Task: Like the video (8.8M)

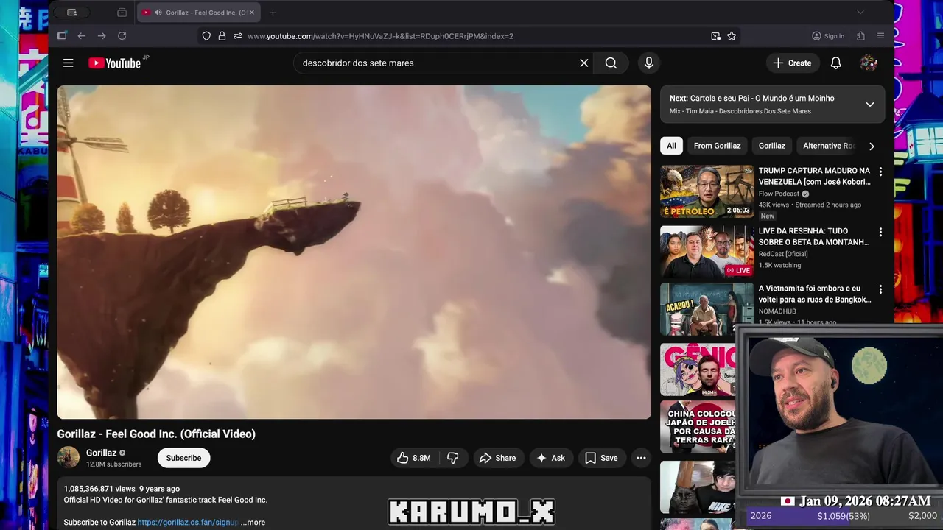Action: pyautogui.click(x=413, y=458)
